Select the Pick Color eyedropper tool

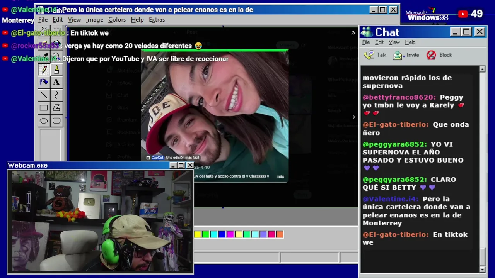coord(44,56)
